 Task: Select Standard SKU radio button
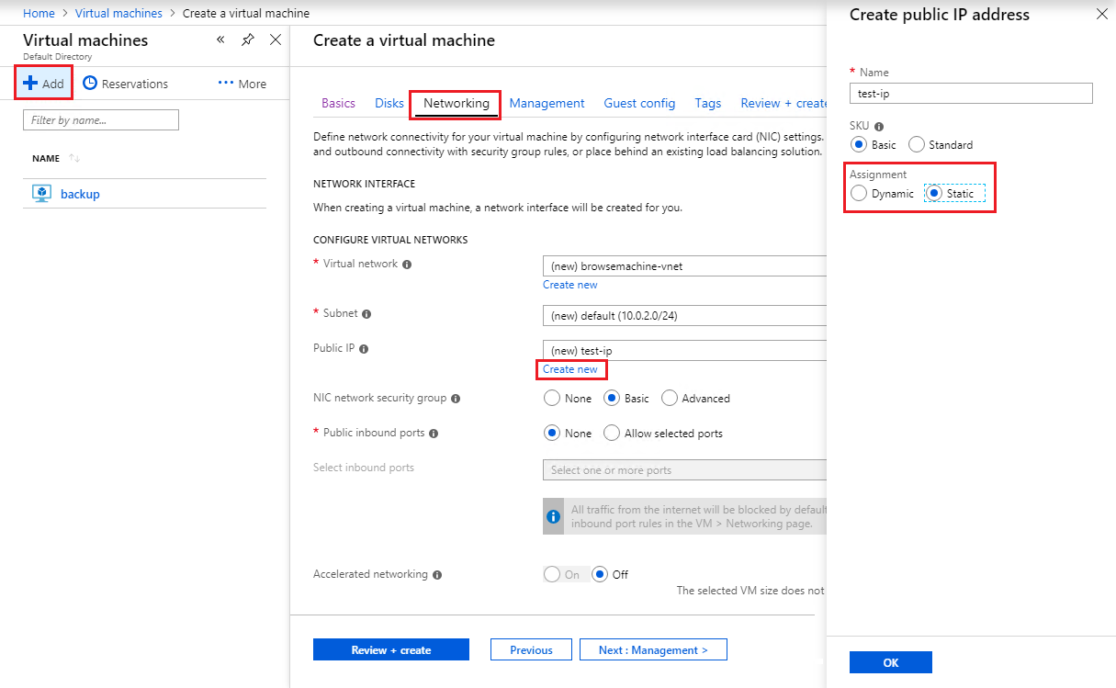tap(917, 144)
